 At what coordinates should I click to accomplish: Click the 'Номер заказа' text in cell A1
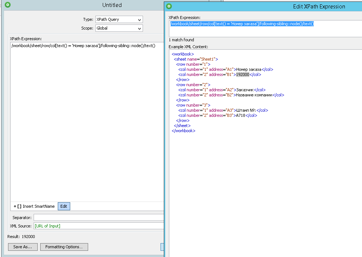[249, 69]
